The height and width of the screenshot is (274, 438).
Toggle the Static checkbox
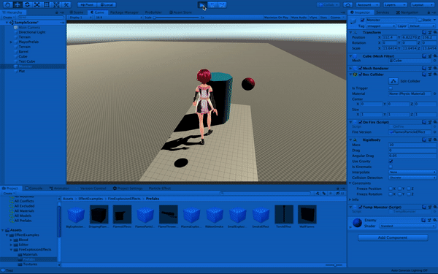(x=420, y=20)
